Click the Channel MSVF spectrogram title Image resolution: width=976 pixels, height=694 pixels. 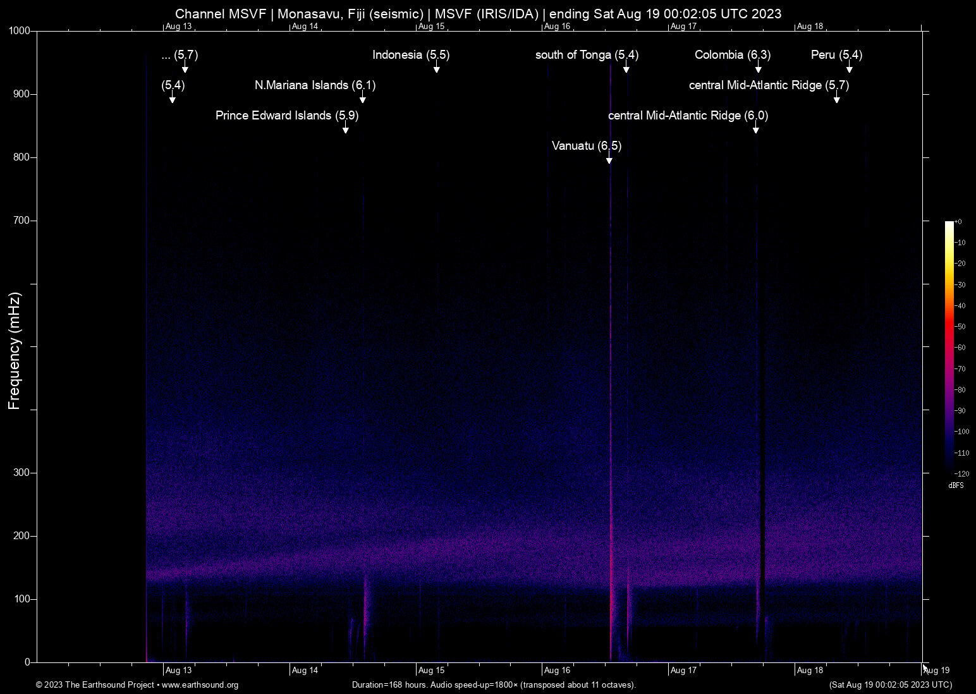[479, 13]
